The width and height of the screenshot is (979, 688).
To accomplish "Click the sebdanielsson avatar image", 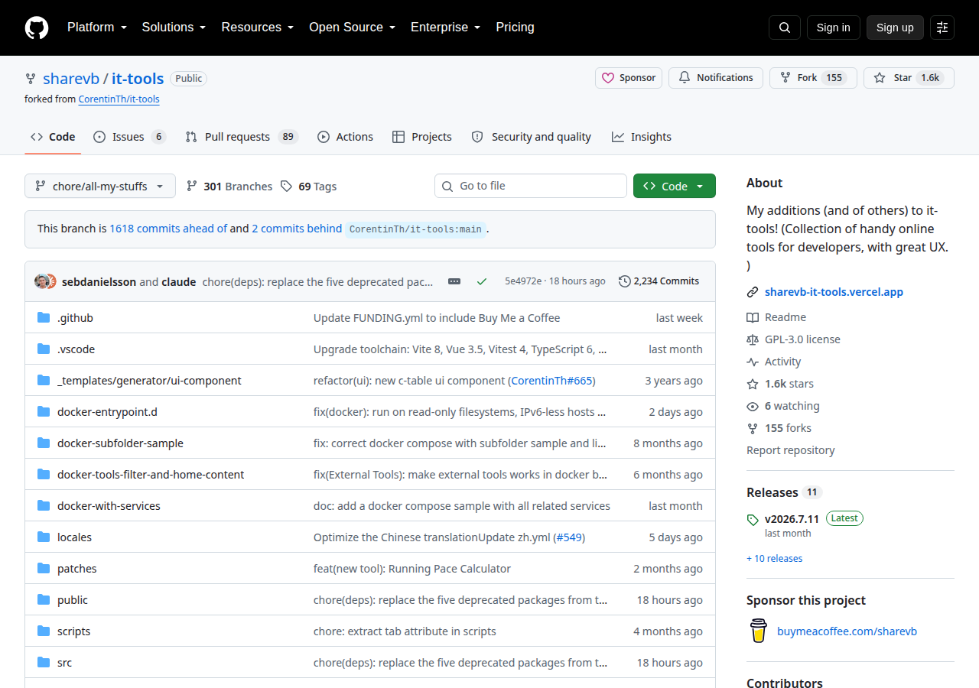I will click(42, 281).
